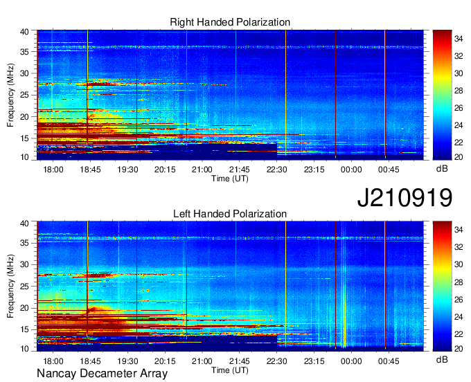Click 18:45 tick on Right Handed time axis
Screen dimensions: 471x382
(91, 170)
